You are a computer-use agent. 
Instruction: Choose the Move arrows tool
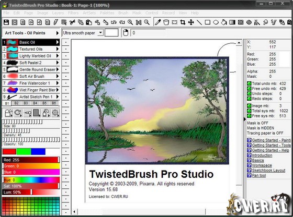click(x=191, y=22)
